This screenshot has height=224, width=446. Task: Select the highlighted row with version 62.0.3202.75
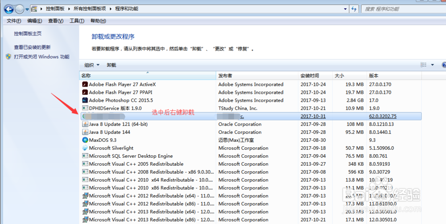251,116
